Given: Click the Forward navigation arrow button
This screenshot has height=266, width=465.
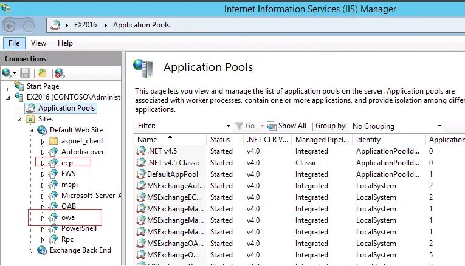Looking at the screenshot, I should 29,26.
